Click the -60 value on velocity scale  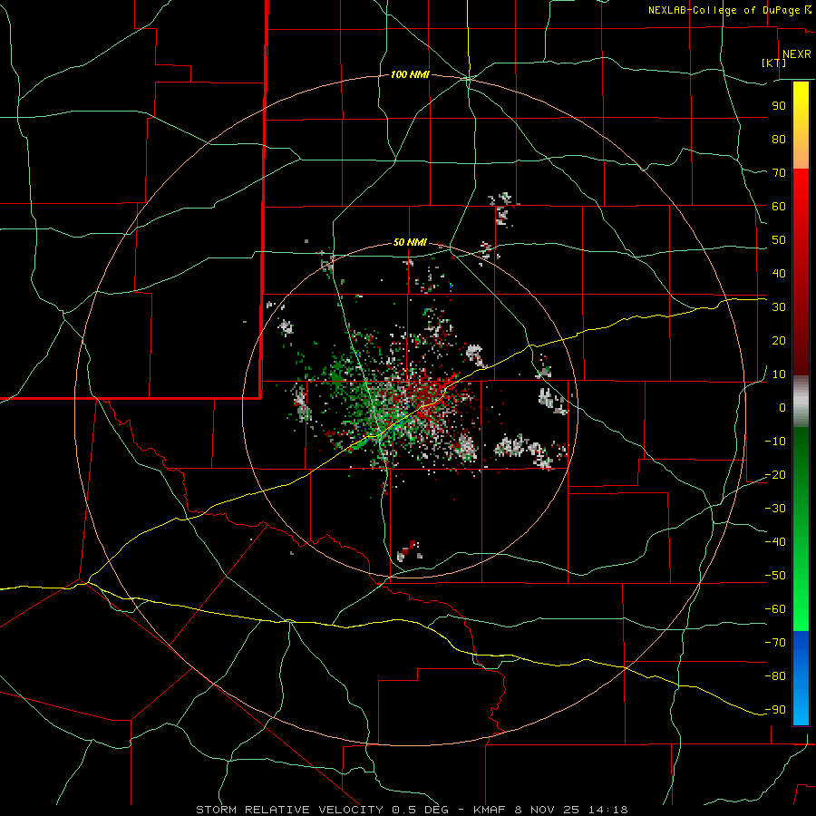[x=775, y=609]
